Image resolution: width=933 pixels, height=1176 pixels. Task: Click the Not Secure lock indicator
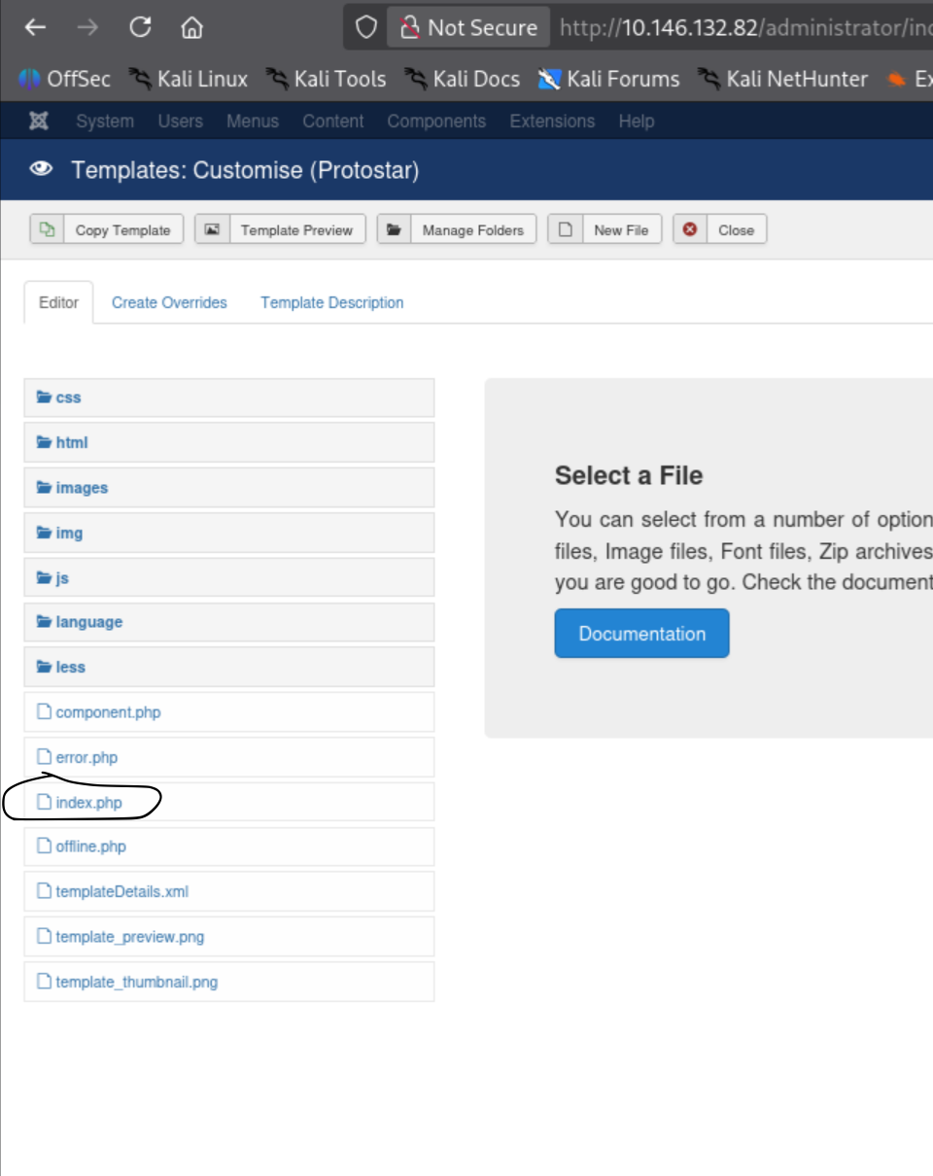click(x=468, y=27)
